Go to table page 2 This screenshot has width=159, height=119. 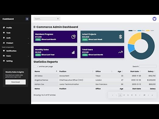coord(124,95)
